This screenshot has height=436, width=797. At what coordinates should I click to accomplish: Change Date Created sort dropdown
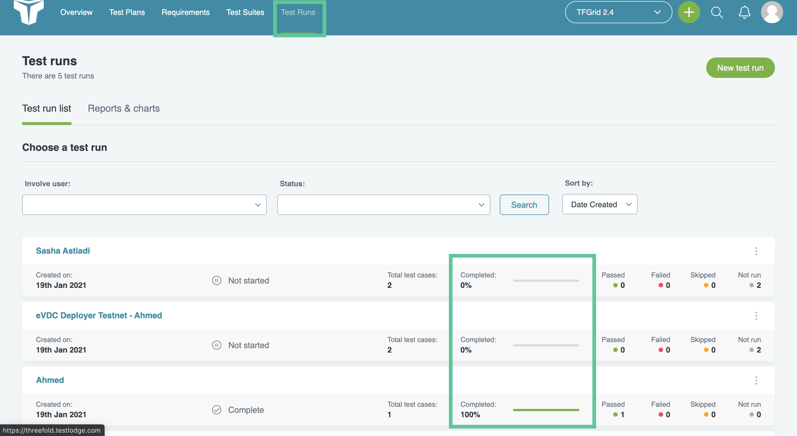coord(599,204)
